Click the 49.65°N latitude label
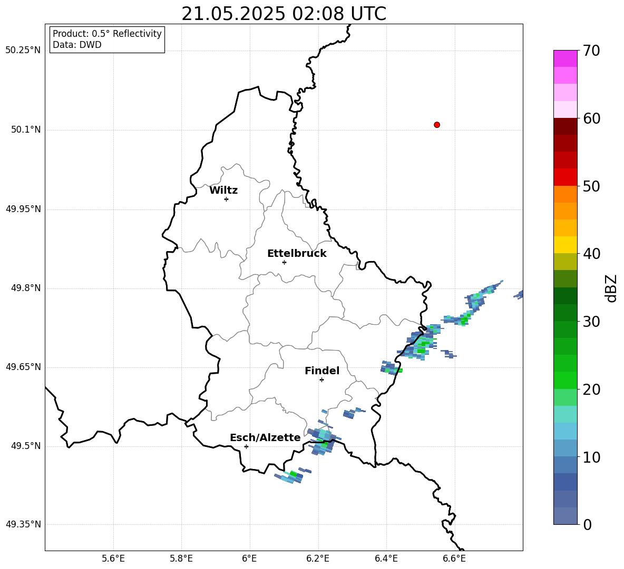Image resolution: width=624 pixels, height=569 pixels. [x=23, y=367]
